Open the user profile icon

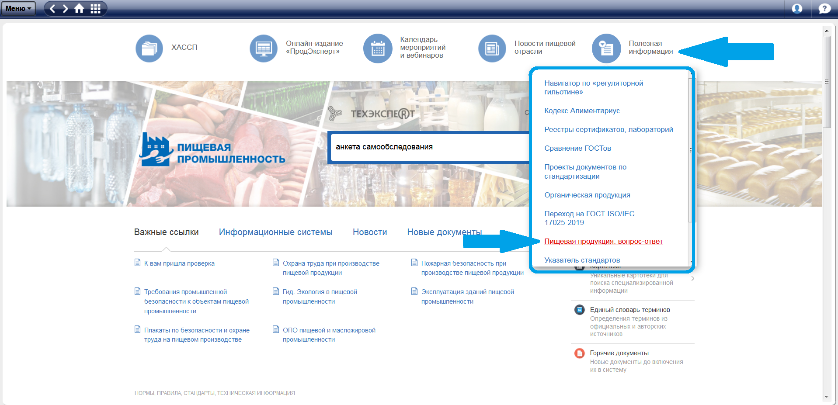(797, 8)
